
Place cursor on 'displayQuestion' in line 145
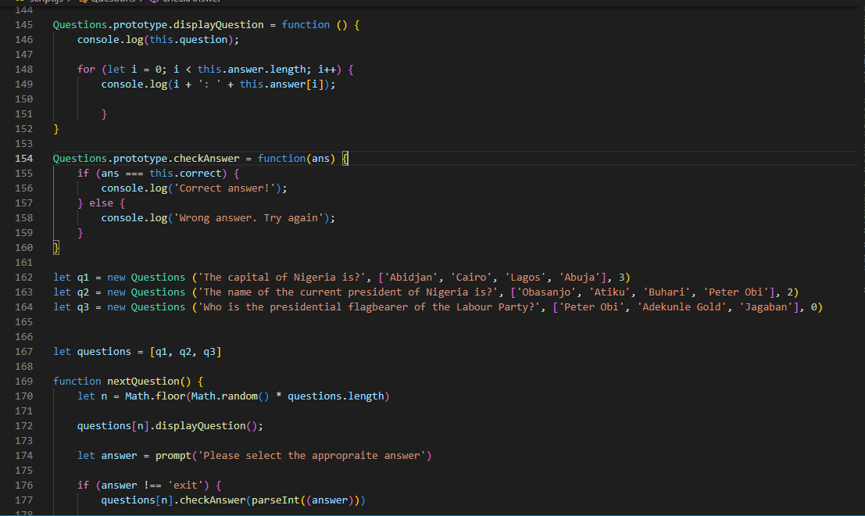219,25
